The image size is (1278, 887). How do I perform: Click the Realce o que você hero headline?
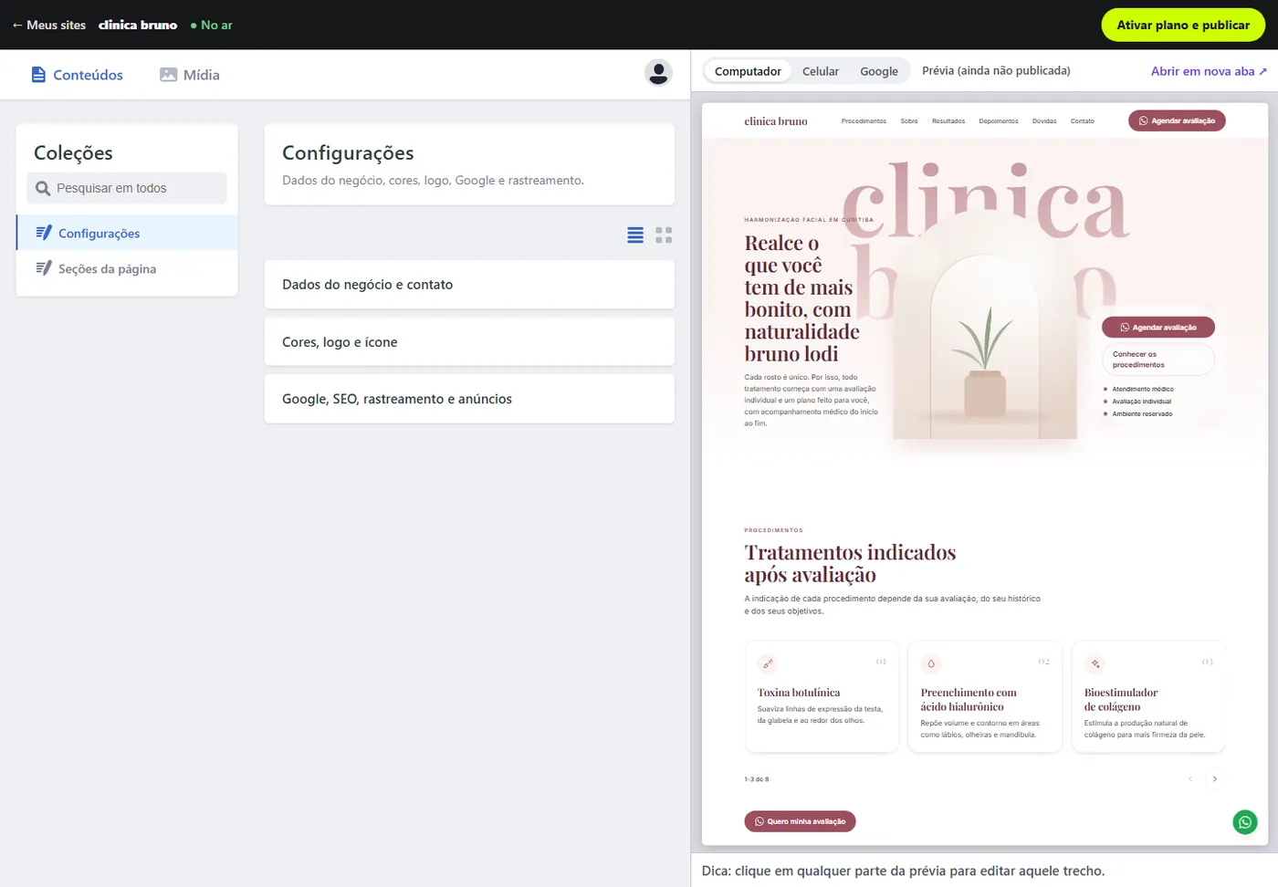(801, 298)
